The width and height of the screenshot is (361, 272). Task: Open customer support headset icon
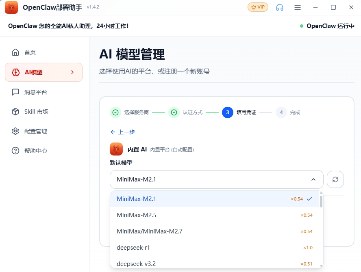click(280, 7)
